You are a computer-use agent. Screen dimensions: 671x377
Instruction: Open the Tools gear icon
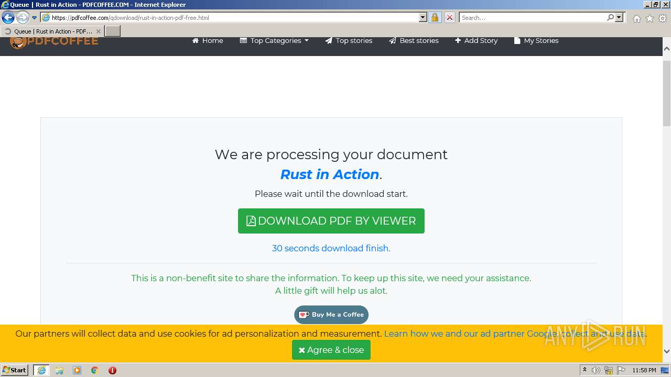pos(663,18)
